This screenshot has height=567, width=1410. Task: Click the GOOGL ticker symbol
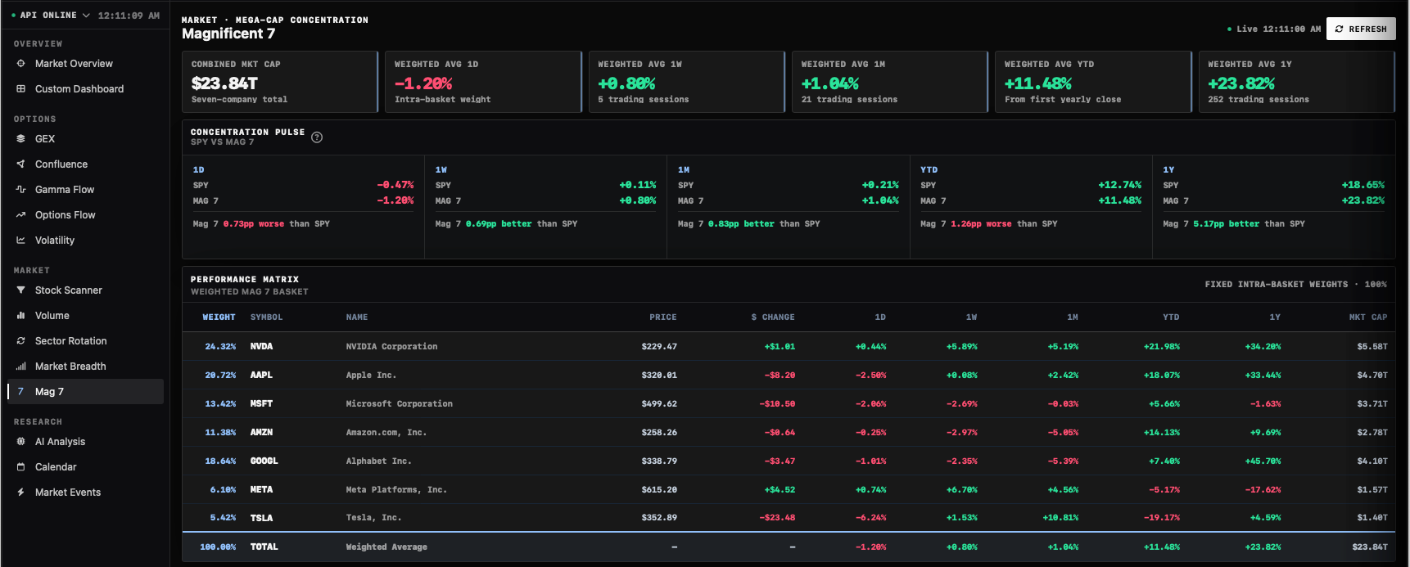pyautogui.click(x=264, y=461)
